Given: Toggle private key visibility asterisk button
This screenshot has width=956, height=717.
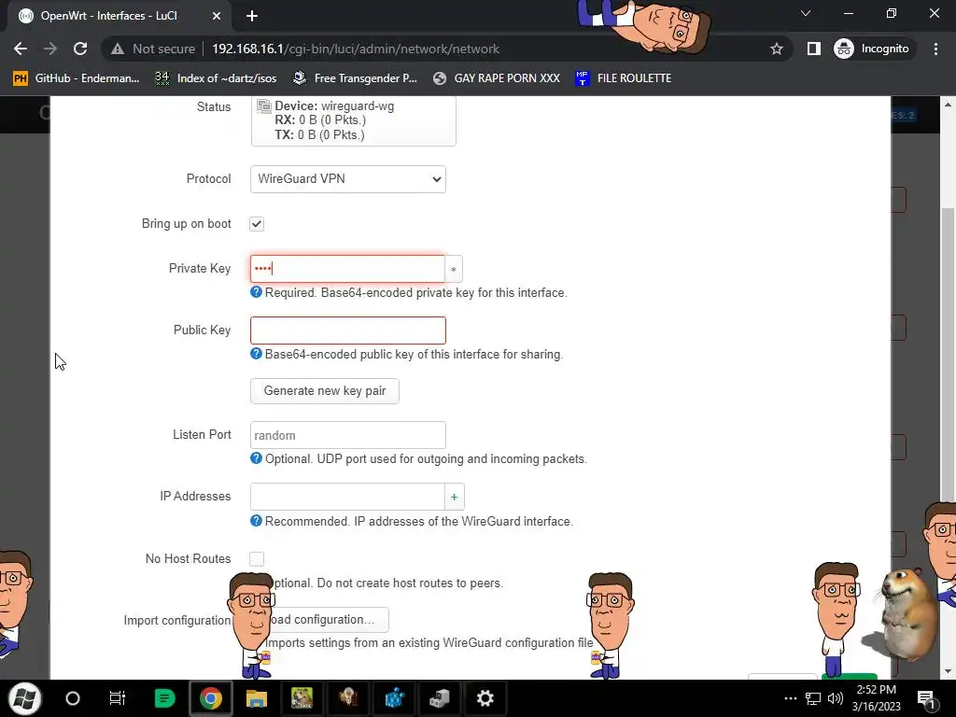Looking at the screenshot, I should pos(454,269).
